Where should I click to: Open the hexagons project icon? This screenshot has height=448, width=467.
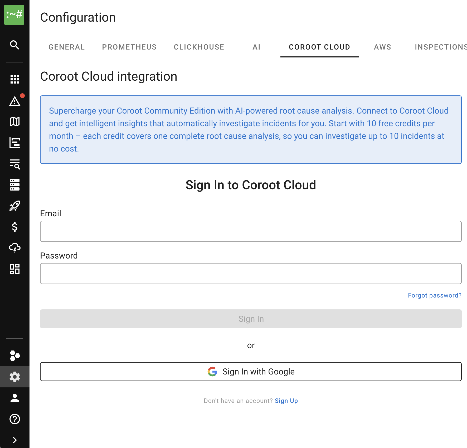15,356
